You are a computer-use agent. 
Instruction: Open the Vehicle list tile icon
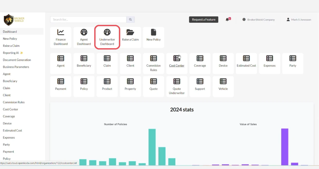pos(223,82)
